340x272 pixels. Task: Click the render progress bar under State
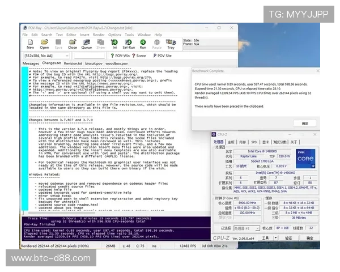click(x=210, y=48)
